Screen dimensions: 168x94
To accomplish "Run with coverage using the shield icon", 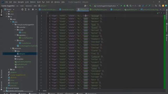I will [128, 6].
